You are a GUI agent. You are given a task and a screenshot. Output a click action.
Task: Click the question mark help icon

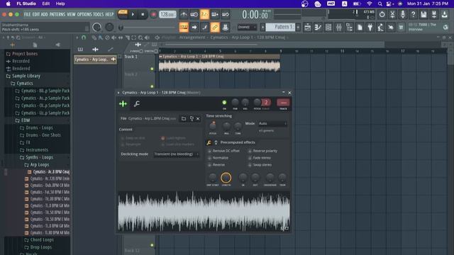pos(413,14)
